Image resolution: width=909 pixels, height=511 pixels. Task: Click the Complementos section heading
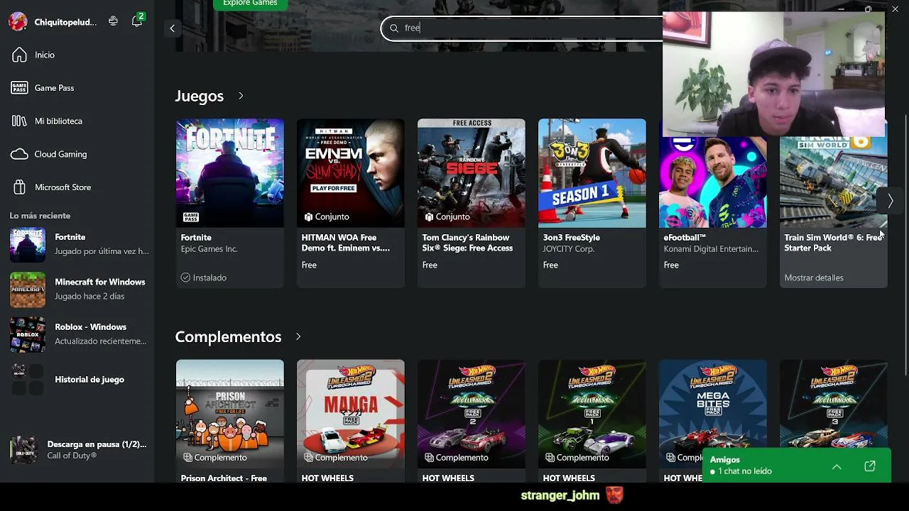pyautogui.click(x=228, y=336)
